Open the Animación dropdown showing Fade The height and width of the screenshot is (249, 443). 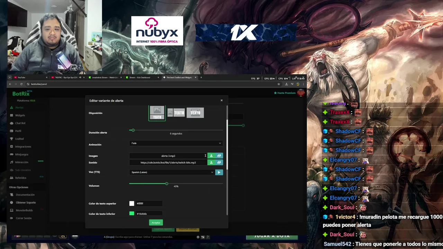[x=176, y=143]
